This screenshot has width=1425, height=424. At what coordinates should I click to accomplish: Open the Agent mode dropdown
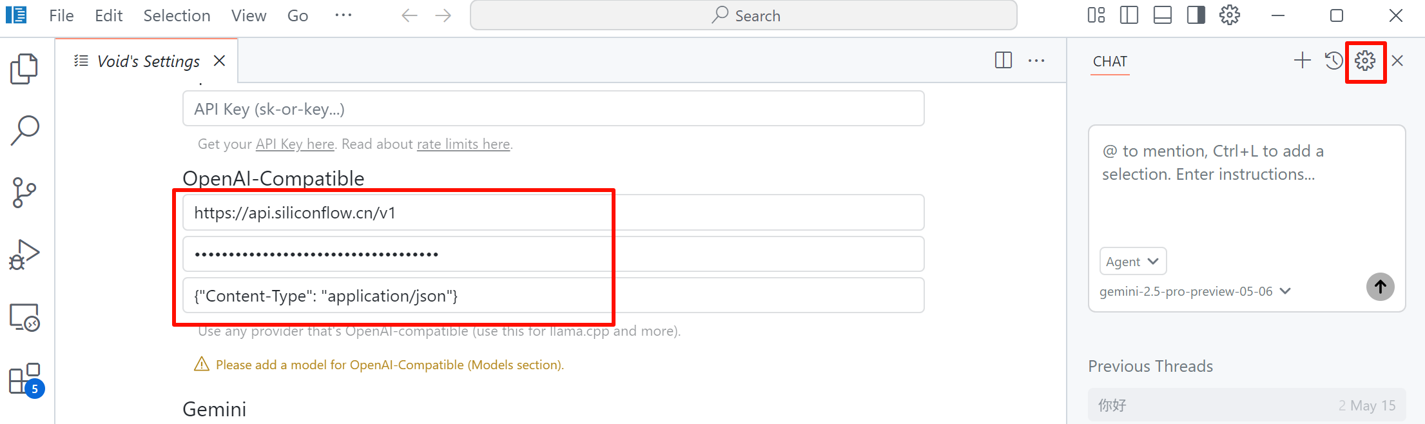pyautogui.click(x=1133, y=262)
